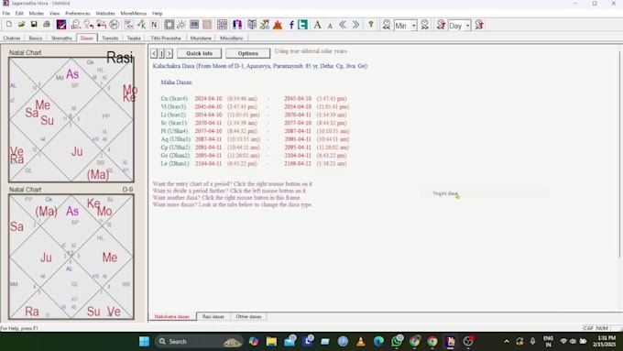The image size is (623, 351).
Task: Open VLC from the taskbar
Action: tap(361, 341)
